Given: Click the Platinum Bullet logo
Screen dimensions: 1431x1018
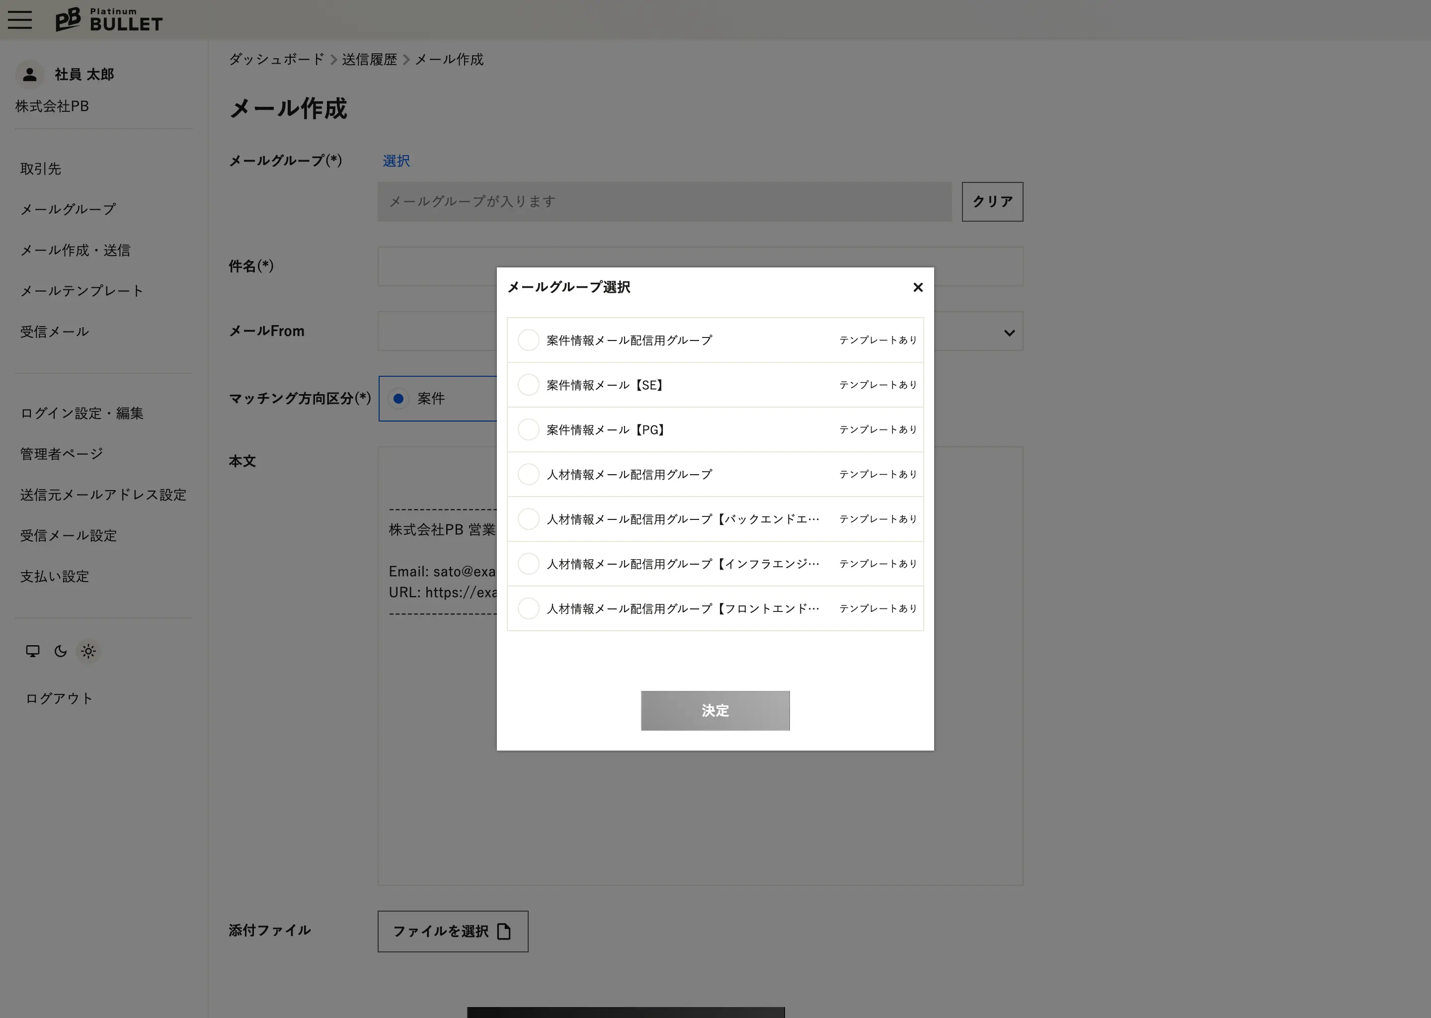Looking at the screenshot, I should pyautogui.click(x=109, y=20).
